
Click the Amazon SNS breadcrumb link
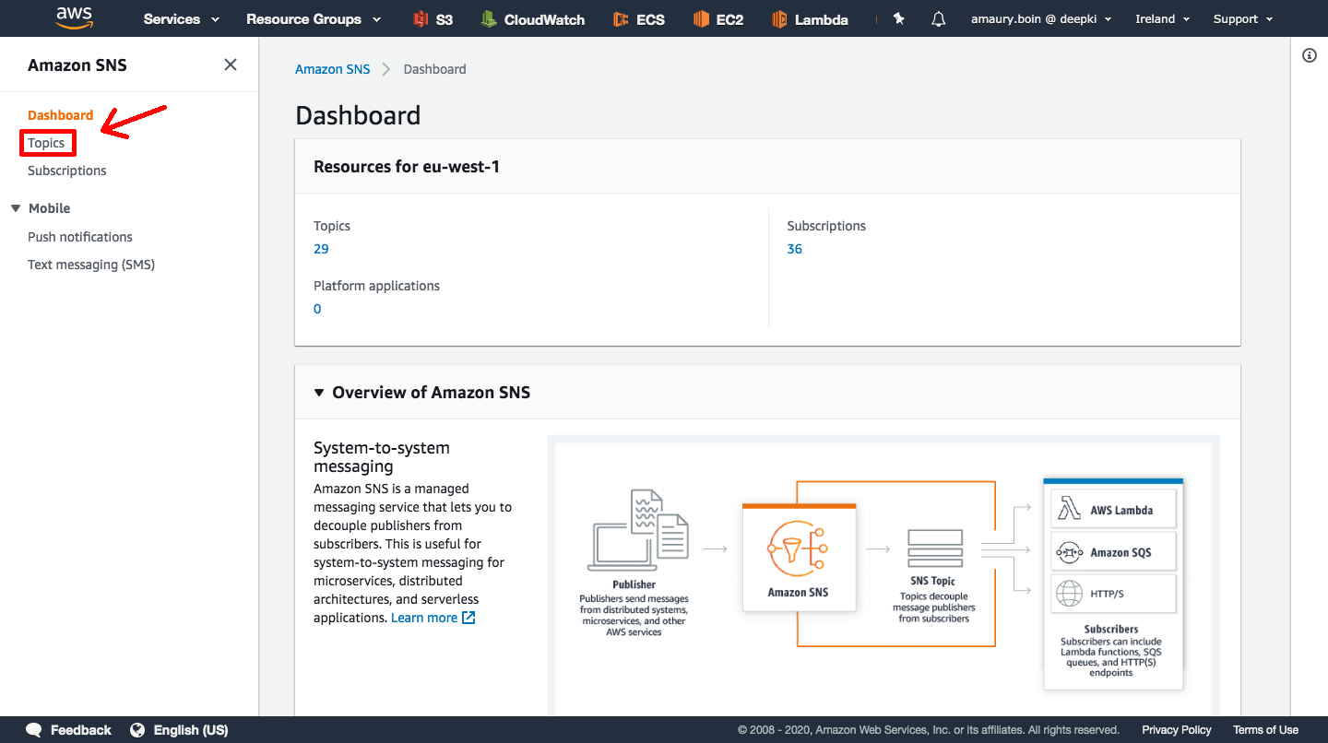pos(332,69)
